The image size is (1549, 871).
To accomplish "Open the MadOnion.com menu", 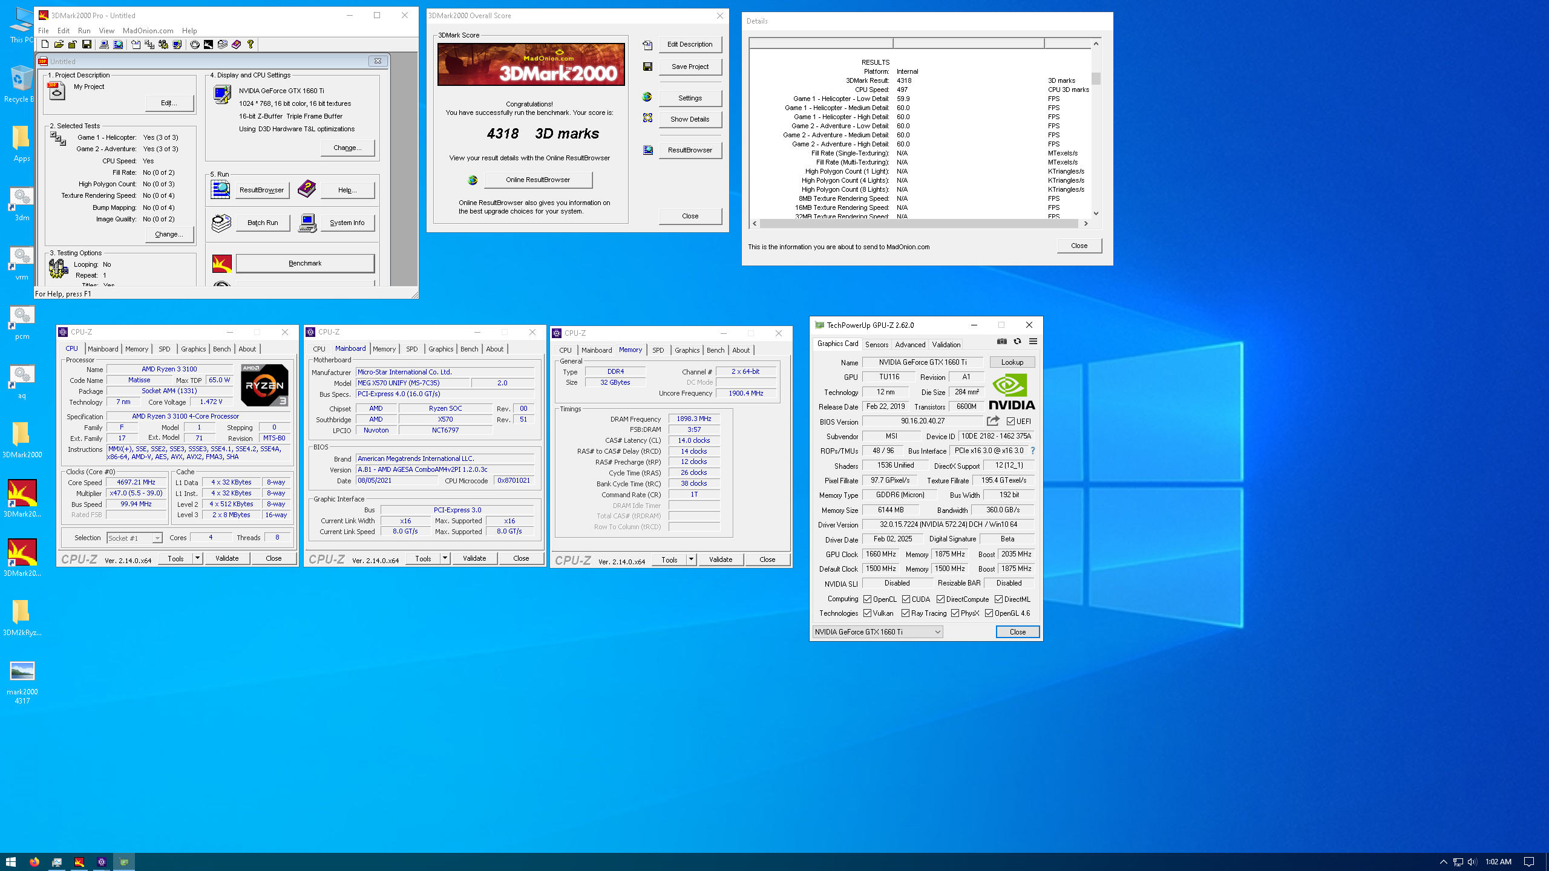I will (148, 31).
